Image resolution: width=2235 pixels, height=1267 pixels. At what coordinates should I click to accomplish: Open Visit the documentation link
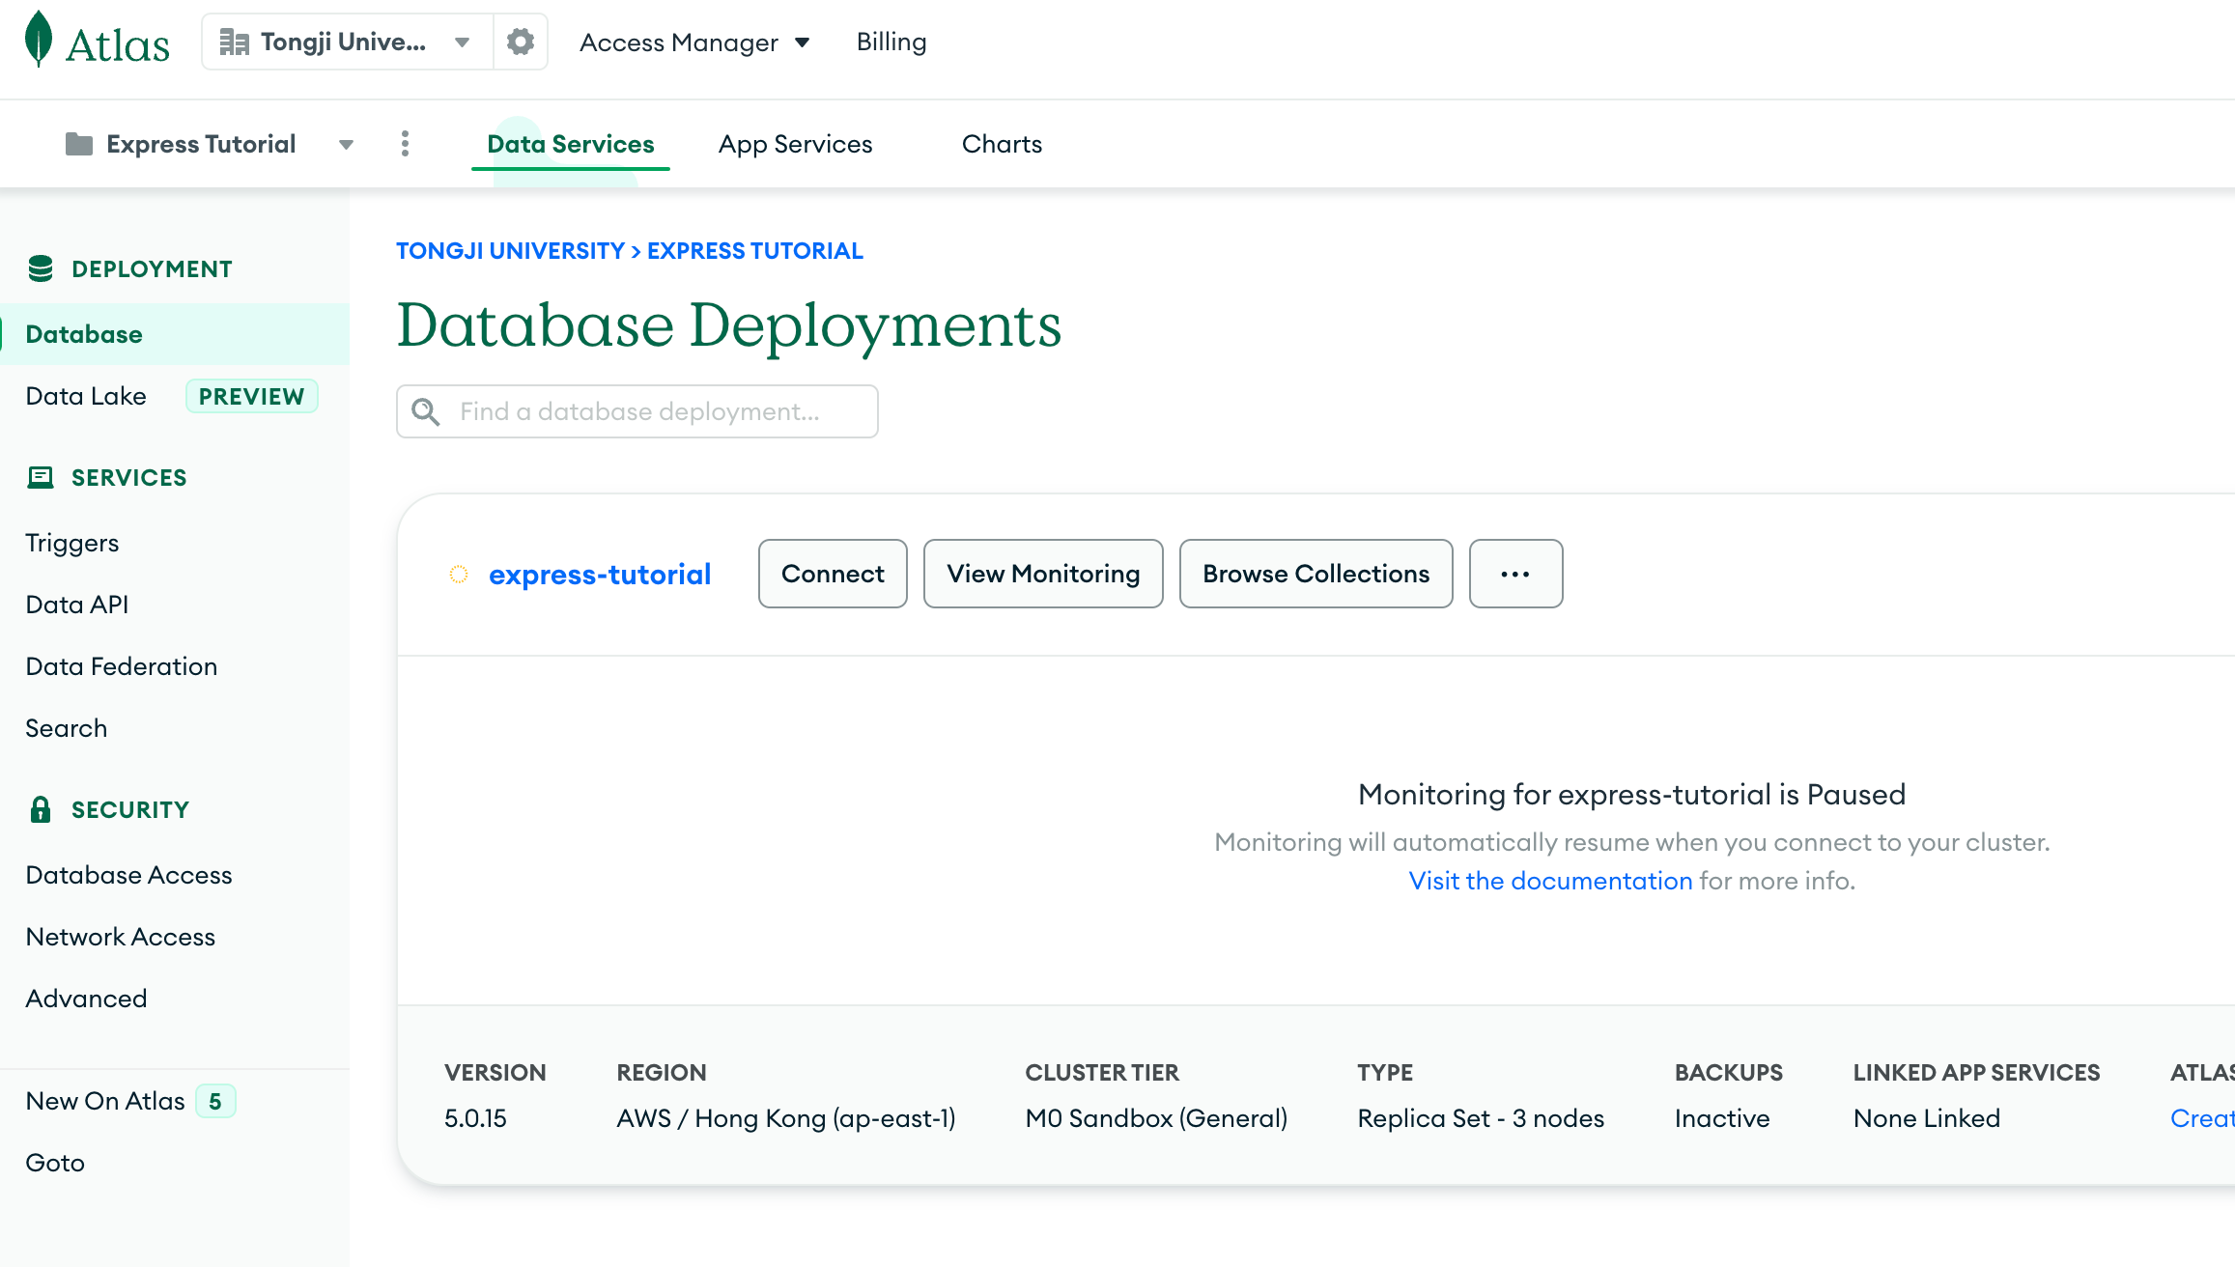pos(1550,881)
